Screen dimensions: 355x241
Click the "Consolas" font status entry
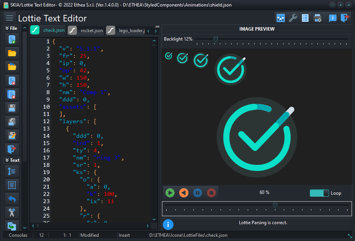pyautogui.click(x=18, y=235)
